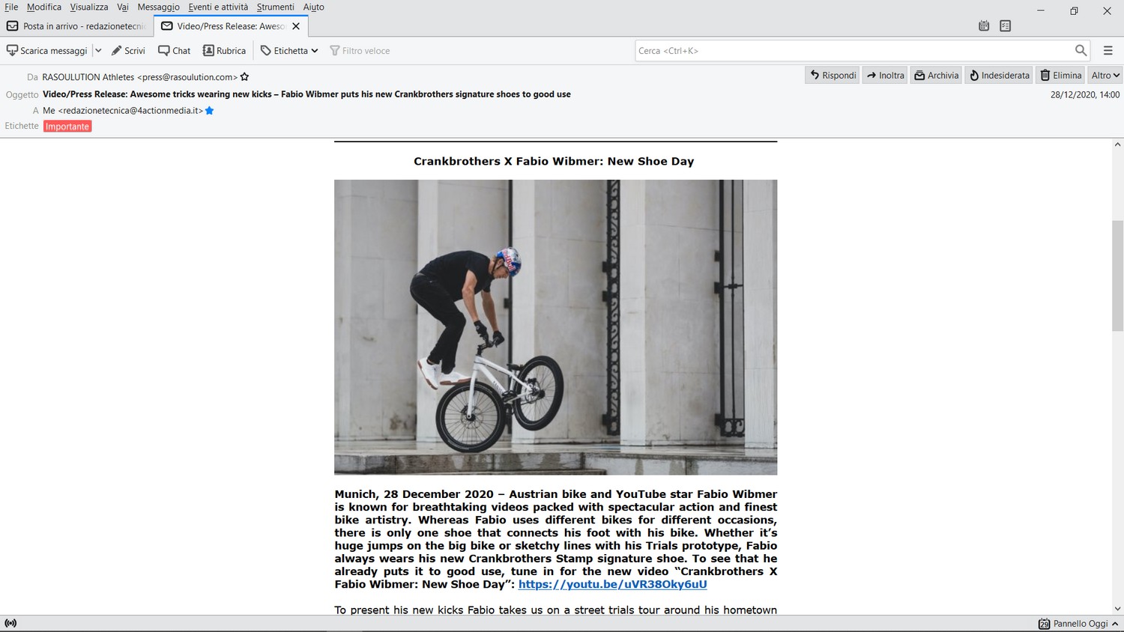Image resolution: width=1124 pixels, height=632 pixels.
Task: Click the Filtro veloce button
Action: coord(360,51)
